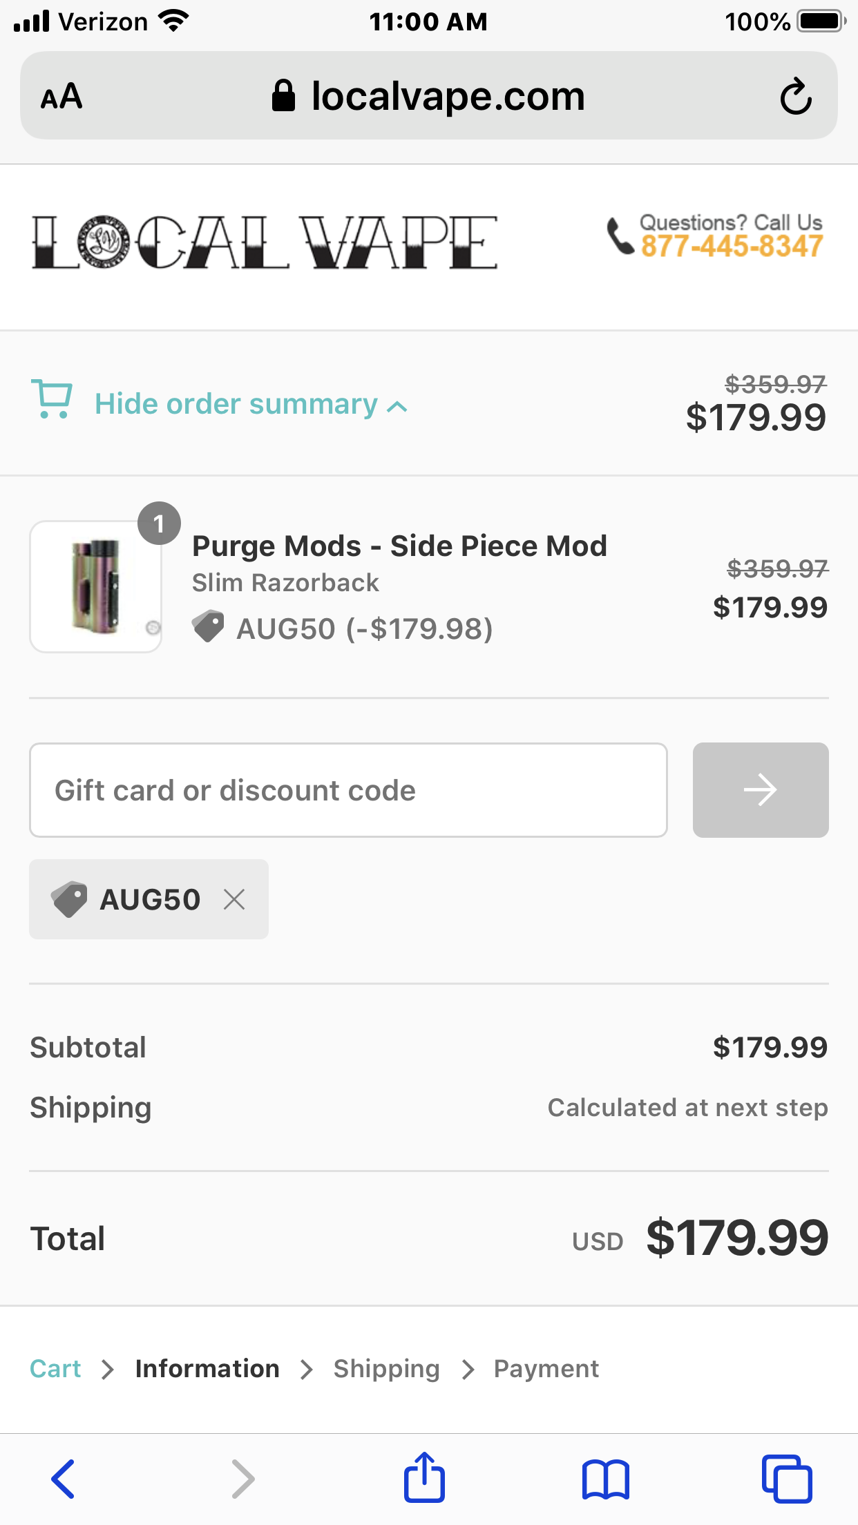
Task: Tap the chevron beside Hide order summary
Action: (x=397, y=407)
